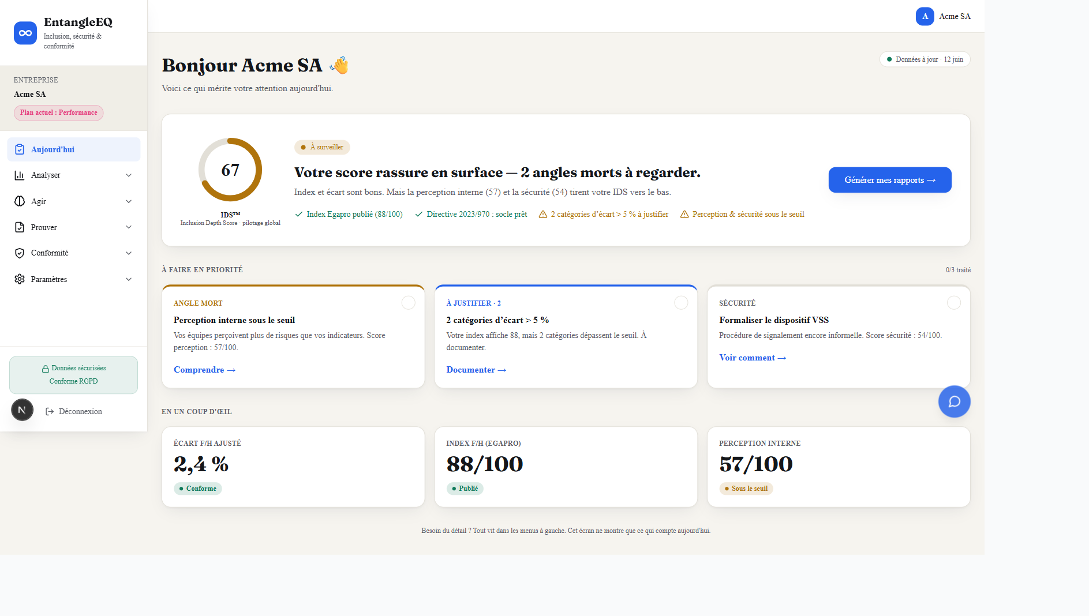Screen dimensions: 1089x616
Task: Click the Plan actuel : Performance badge
Action: point(59,113)
